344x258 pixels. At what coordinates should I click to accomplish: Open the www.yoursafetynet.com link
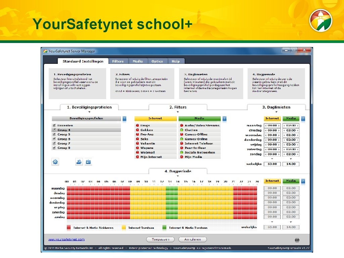click(x=67, y=239)
